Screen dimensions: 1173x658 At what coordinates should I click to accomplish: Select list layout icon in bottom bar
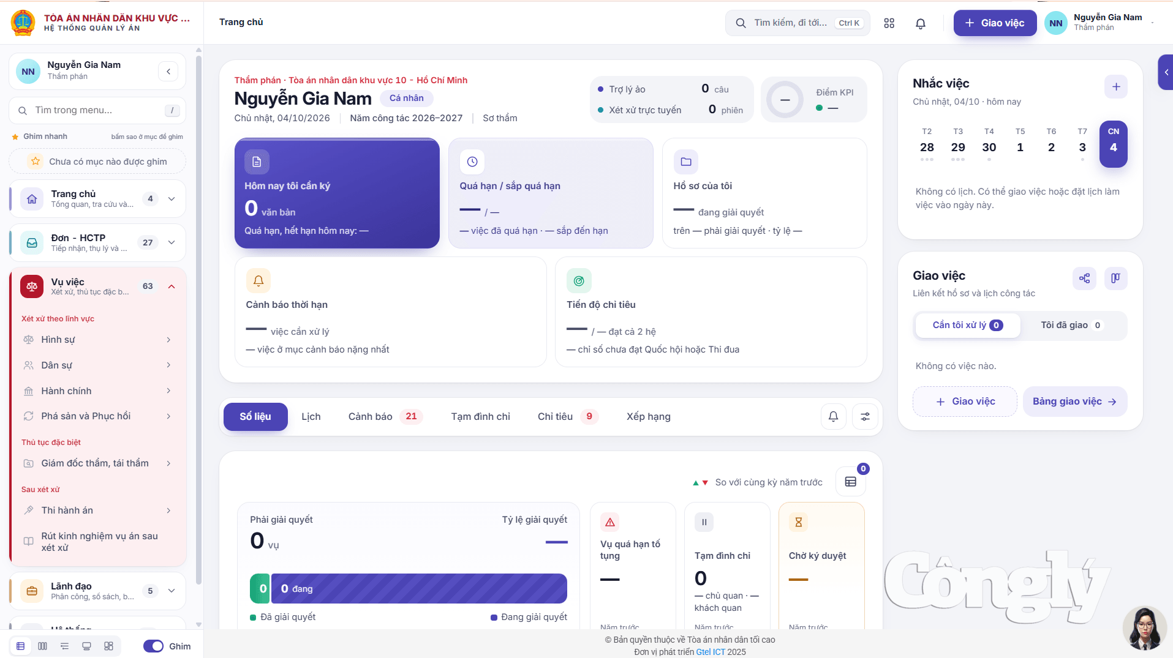(65, 646)
